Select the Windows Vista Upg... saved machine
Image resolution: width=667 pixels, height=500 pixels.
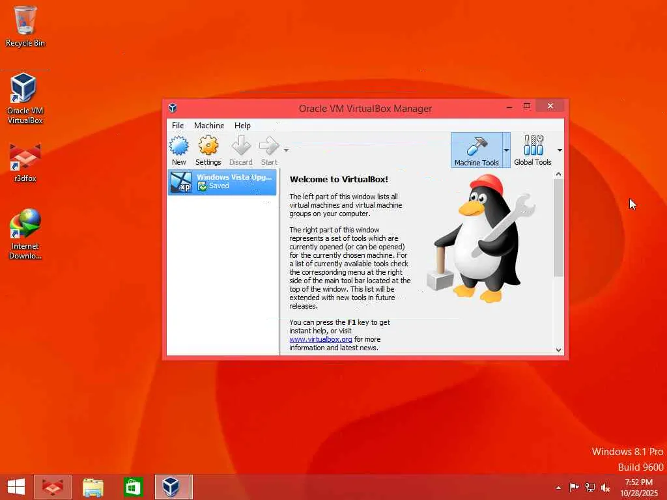point(222,182)
